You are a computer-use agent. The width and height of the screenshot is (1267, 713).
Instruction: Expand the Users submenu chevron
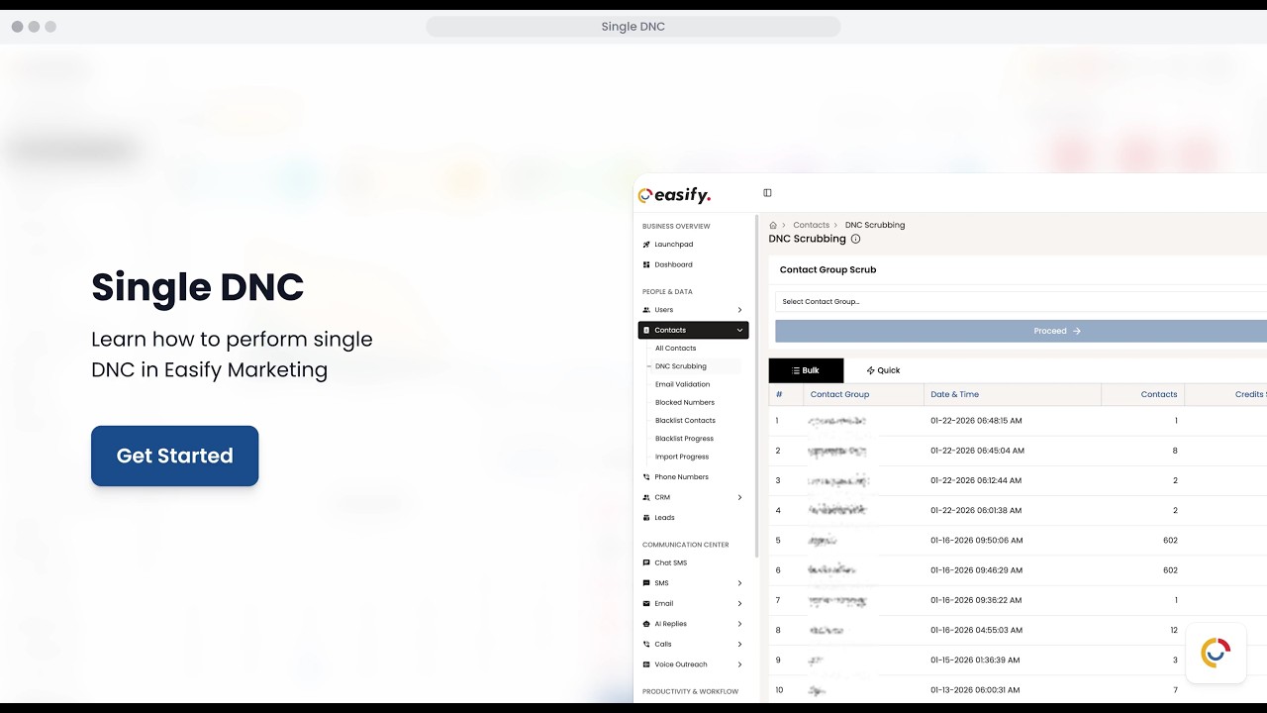pos(739,310)
